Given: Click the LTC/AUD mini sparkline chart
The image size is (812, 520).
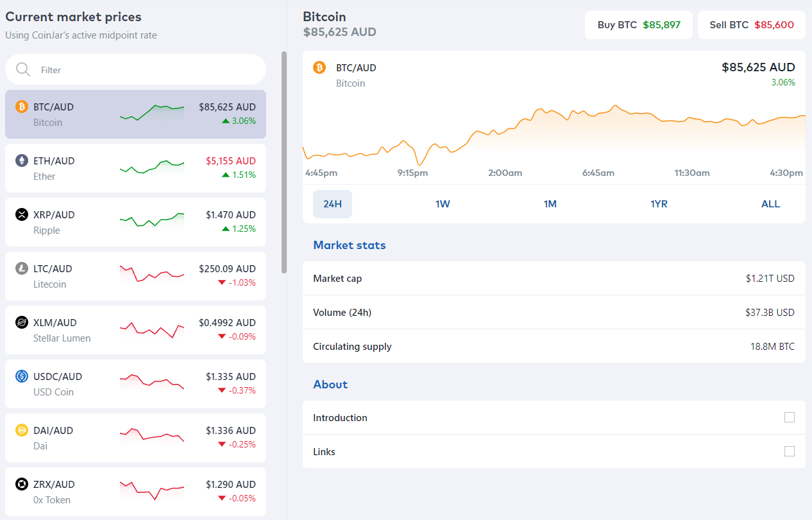Looking at the screenshot, I should point(152,273).
